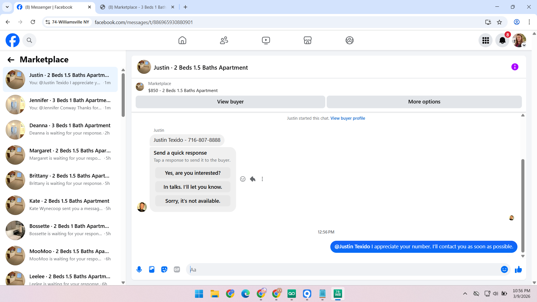Click the voice clip microphone icon

tap(139, 270)
